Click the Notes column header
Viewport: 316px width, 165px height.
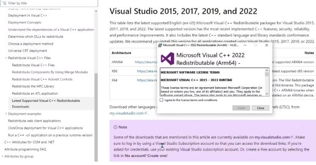coord(309,53)
